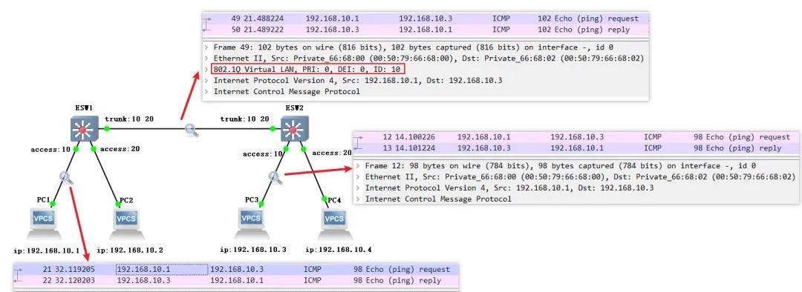Click the ip:192.168.10.3 label under PC3
This screenshot has width=802, height=292.
click(x=253, y=250)
